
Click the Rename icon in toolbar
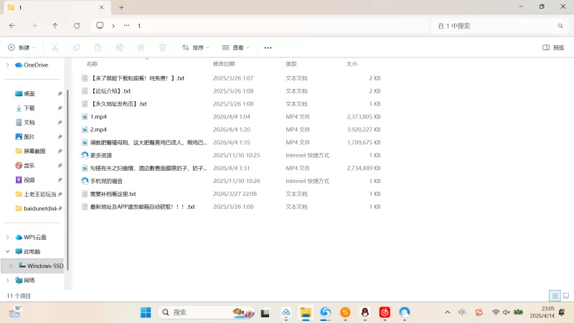point(119,47)
